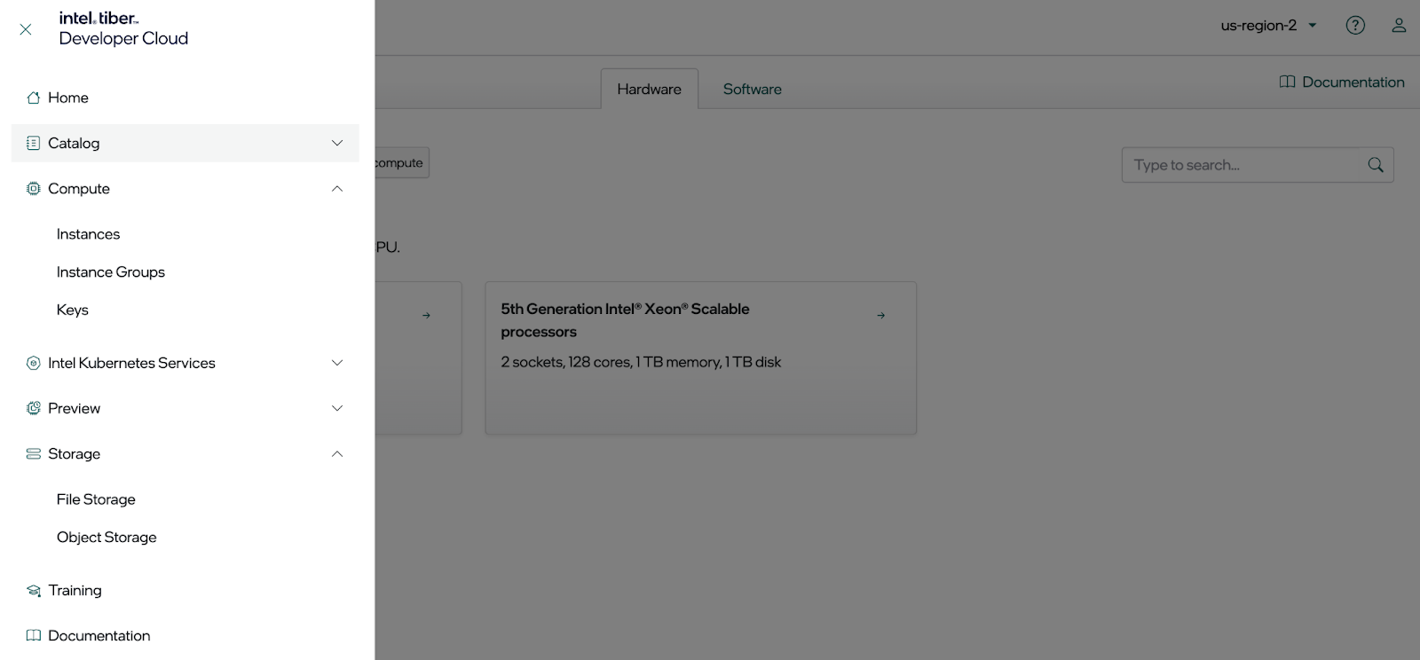1420x660 pixels.
Task: Collapse the Compute section chevron
Action: click(337, 189)
